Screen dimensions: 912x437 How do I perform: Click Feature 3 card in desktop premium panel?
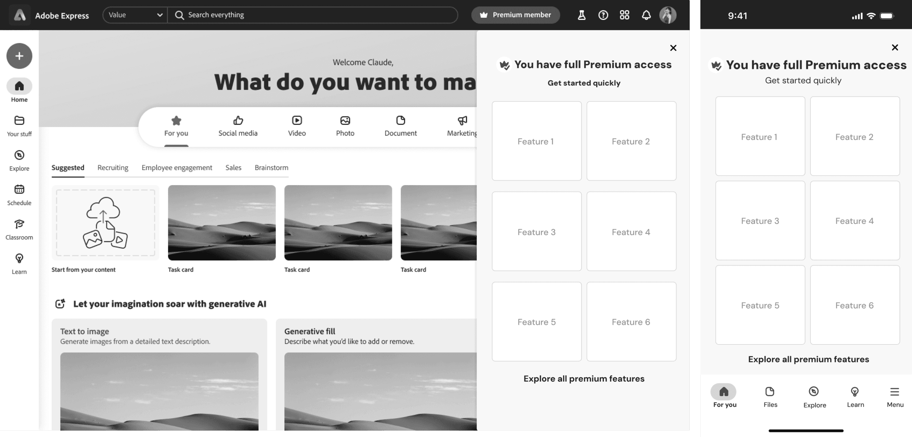tap(537, 232)
